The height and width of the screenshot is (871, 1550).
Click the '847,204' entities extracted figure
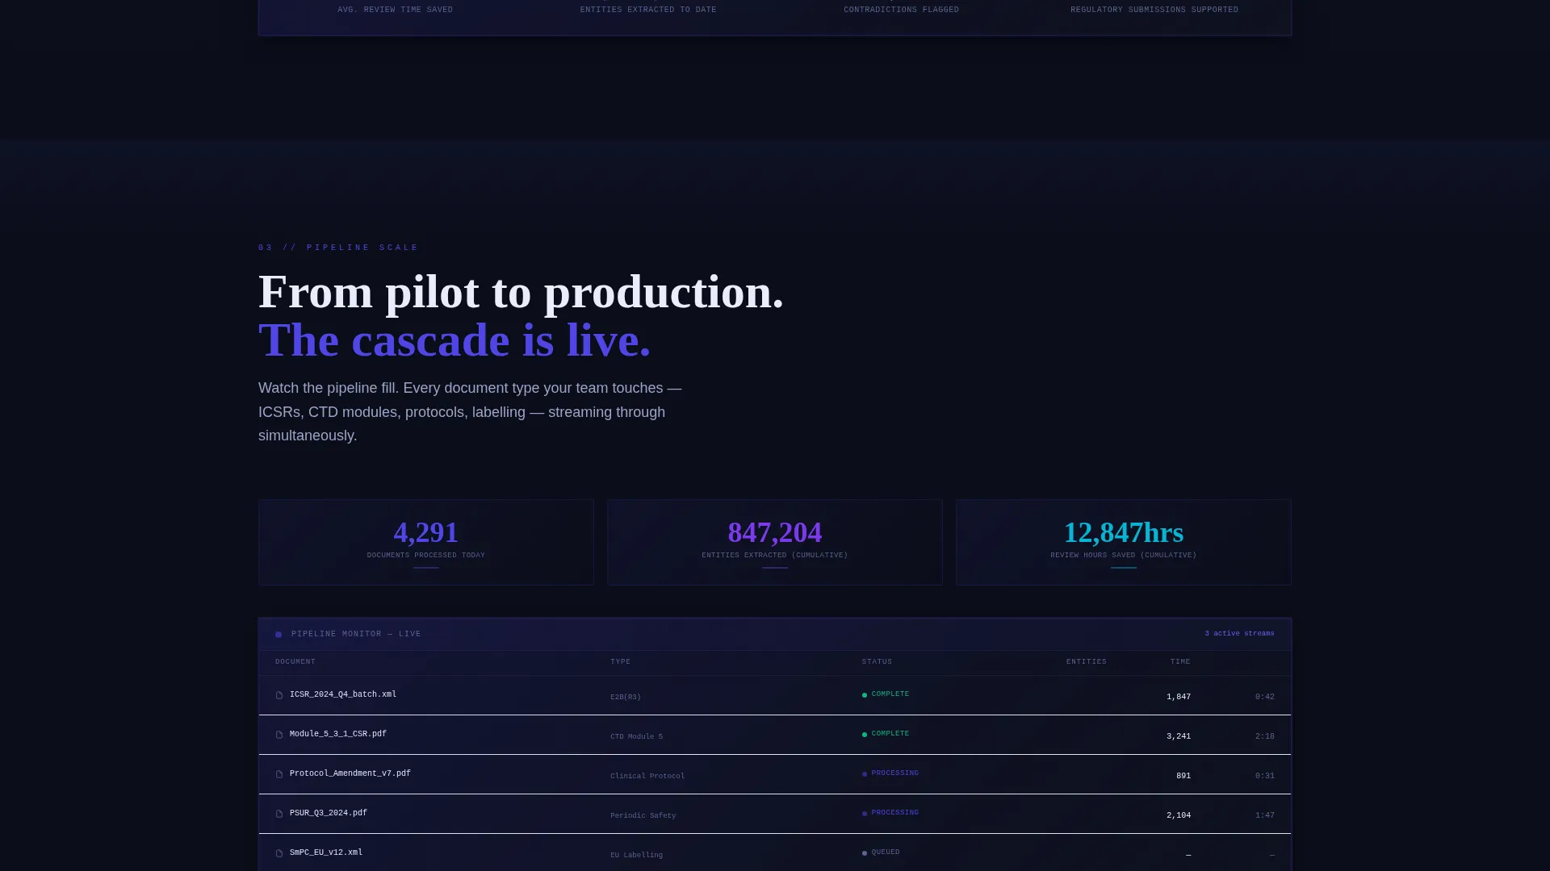(x=775, y=533)
